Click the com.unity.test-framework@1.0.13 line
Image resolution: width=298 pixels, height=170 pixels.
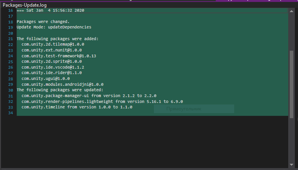59,56
